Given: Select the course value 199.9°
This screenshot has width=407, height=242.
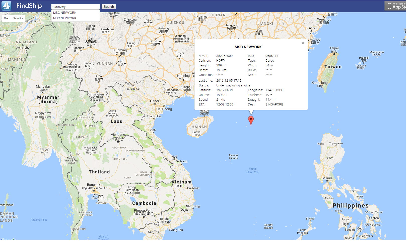Looking at the screenshot, I should click(221, 95).
